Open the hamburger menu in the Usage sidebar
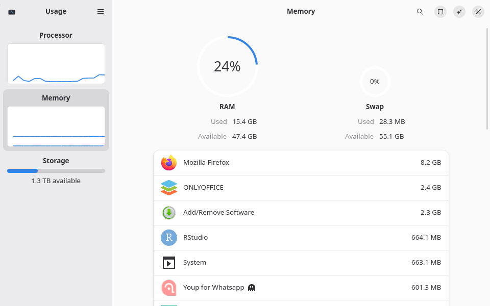Screen dimensions: 490x306 click(x=101, y=11)
